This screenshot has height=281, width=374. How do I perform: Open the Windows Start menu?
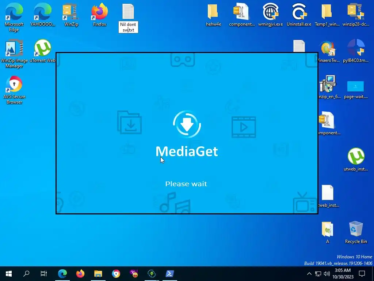click(x=9, y=274)
